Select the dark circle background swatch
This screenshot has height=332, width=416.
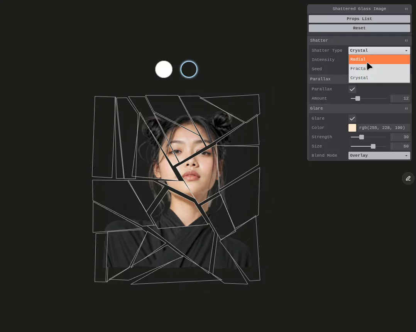point(189,69)
